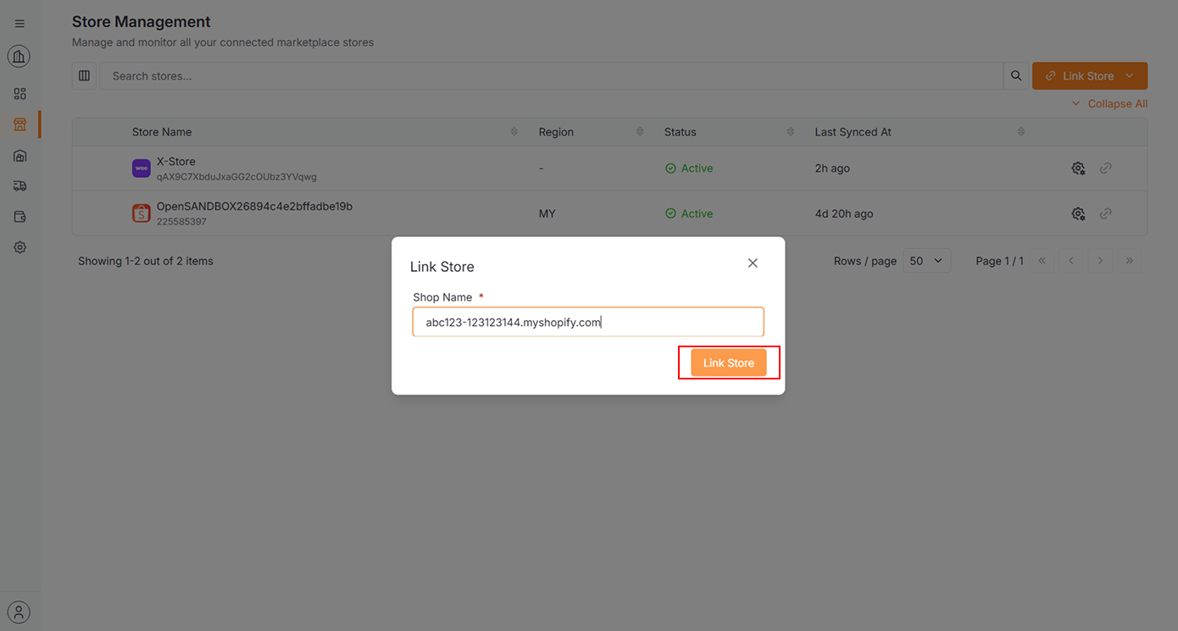
Task: Click the search magnifier icon
Action: coord(1016,75)
